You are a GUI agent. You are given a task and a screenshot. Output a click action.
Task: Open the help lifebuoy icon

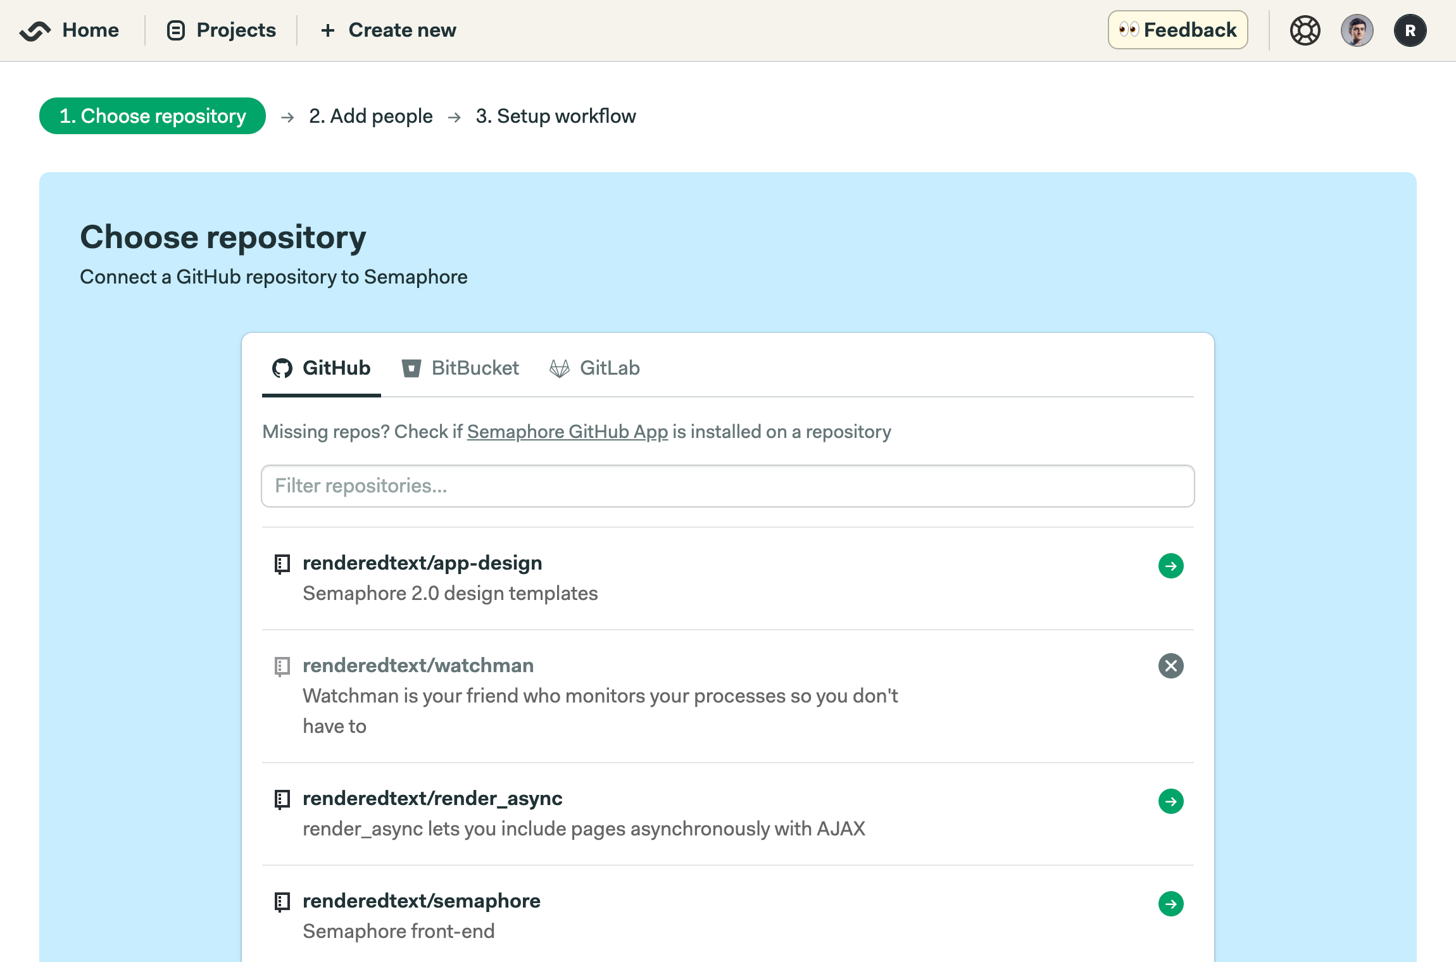tap(1305, 30)
